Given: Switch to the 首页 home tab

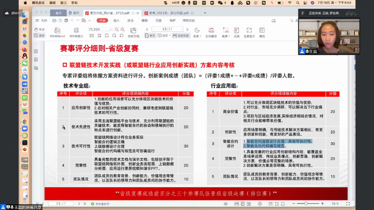Looking at the screenshot, I should pyautogui.click(x=58, y=13).
